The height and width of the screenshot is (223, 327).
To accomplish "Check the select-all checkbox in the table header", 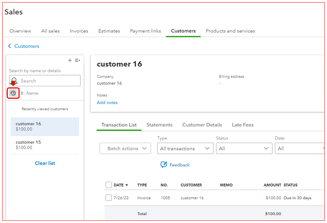I will click(109, 185).
